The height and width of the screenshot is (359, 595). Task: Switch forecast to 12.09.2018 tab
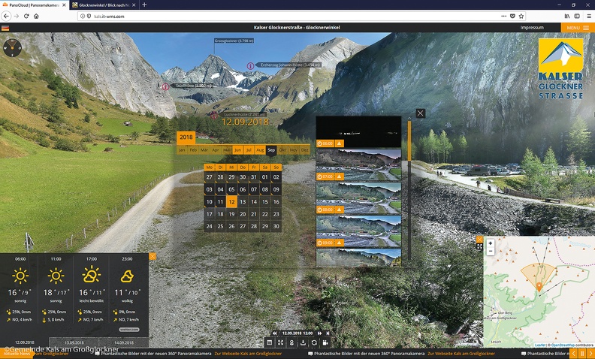[25, 342]
